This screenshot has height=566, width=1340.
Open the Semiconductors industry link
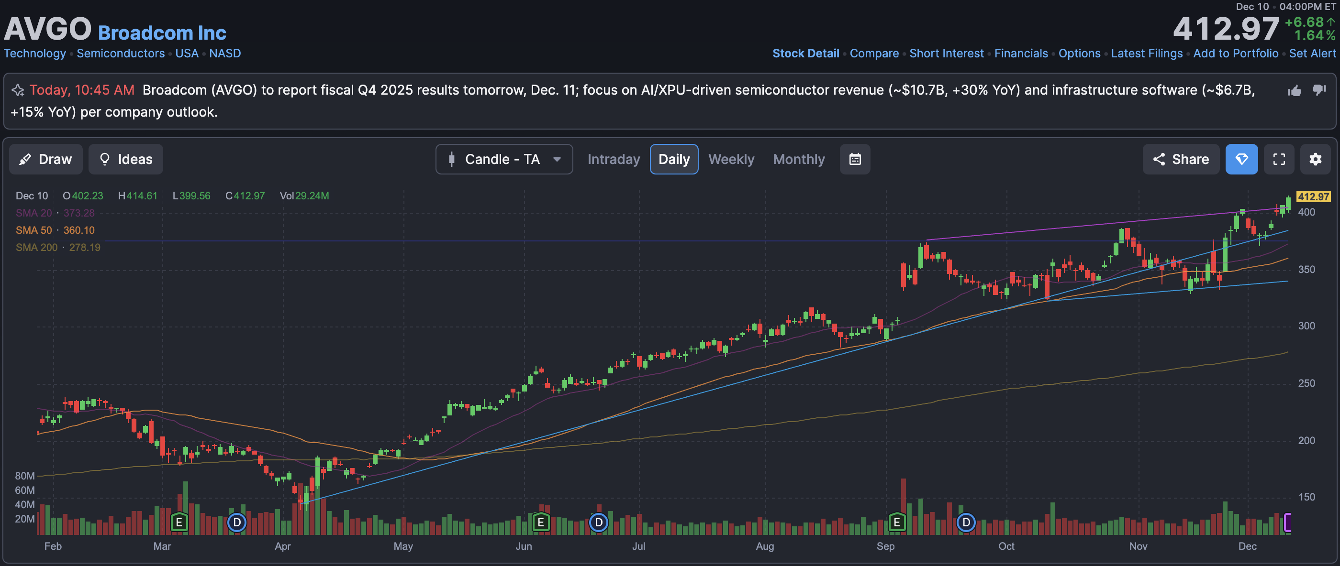point(120,54)
